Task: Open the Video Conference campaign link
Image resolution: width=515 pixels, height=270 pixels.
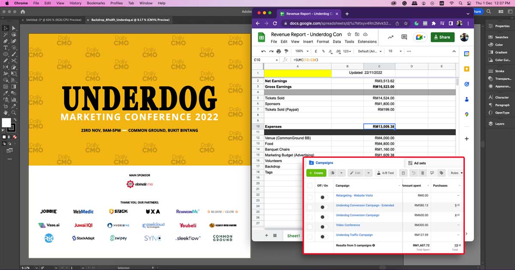Action: click(x=348, y=225)
